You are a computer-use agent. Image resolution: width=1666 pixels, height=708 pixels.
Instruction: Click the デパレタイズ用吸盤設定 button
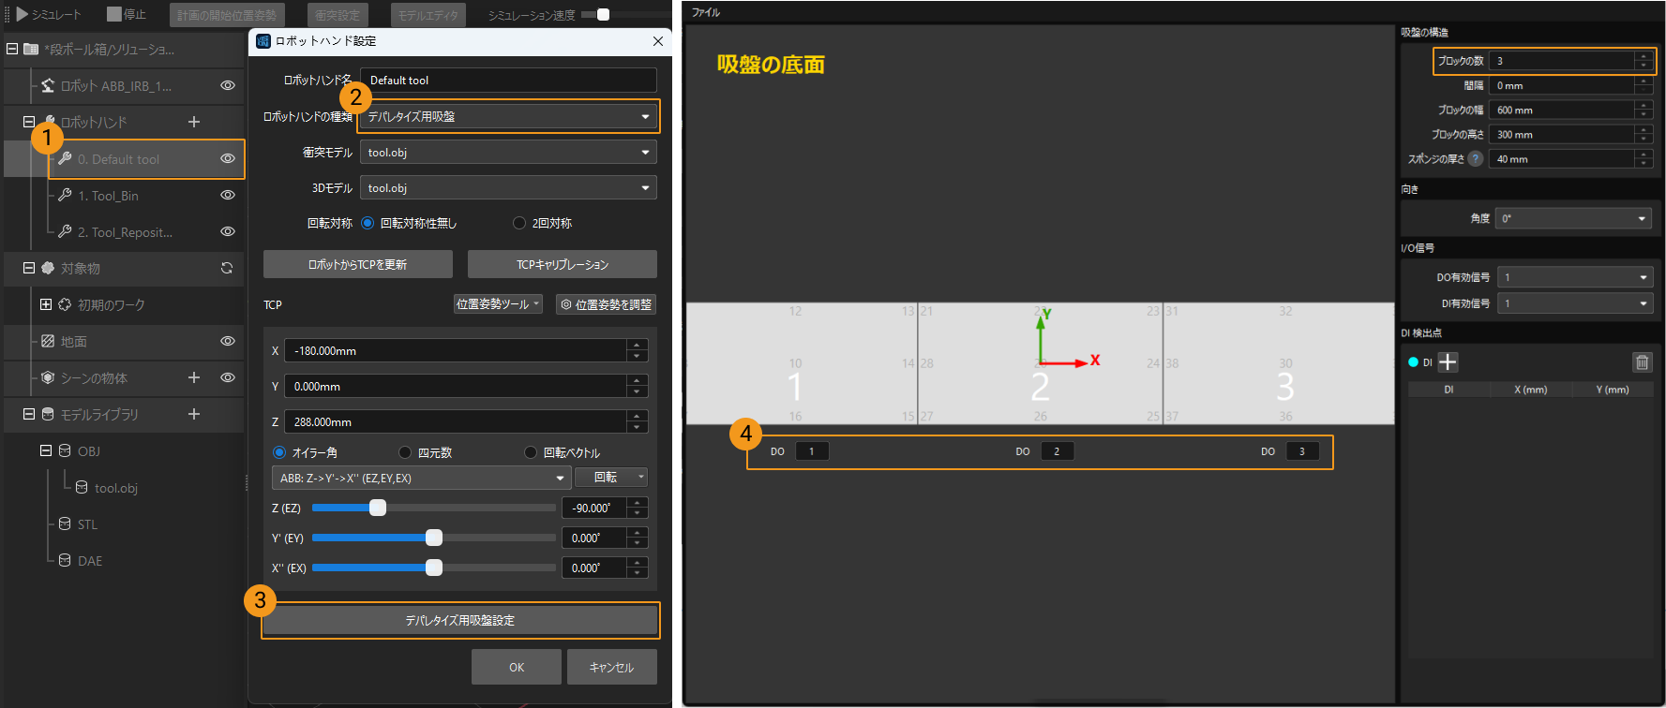459,620
